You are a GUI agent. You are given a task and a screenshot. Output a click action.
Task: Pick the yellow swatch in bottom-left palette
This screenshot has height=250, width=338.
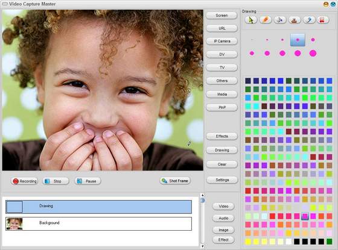[248, 242]
